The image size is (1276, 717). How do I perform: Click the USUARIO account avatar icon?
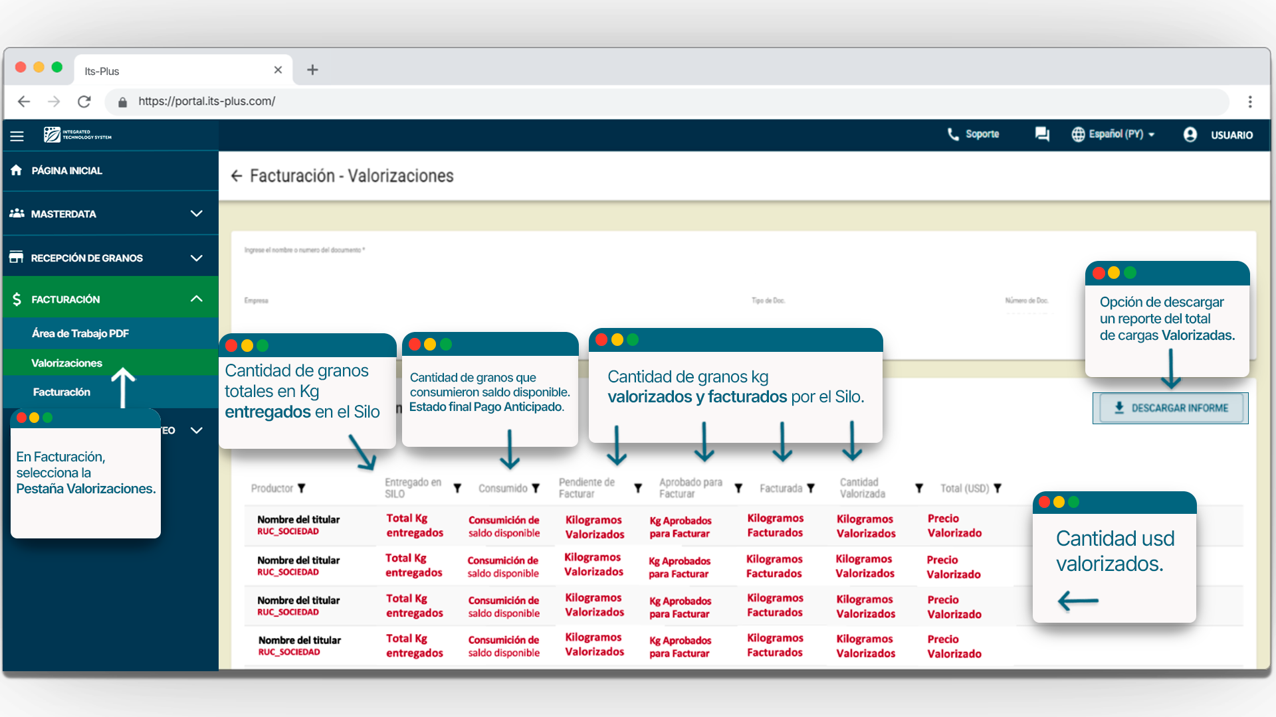click(1190, 135)
